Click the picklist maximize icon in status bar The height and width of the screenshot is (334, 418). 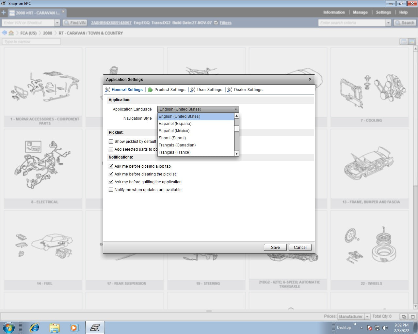pyautogui.click(x=412, y=317)
